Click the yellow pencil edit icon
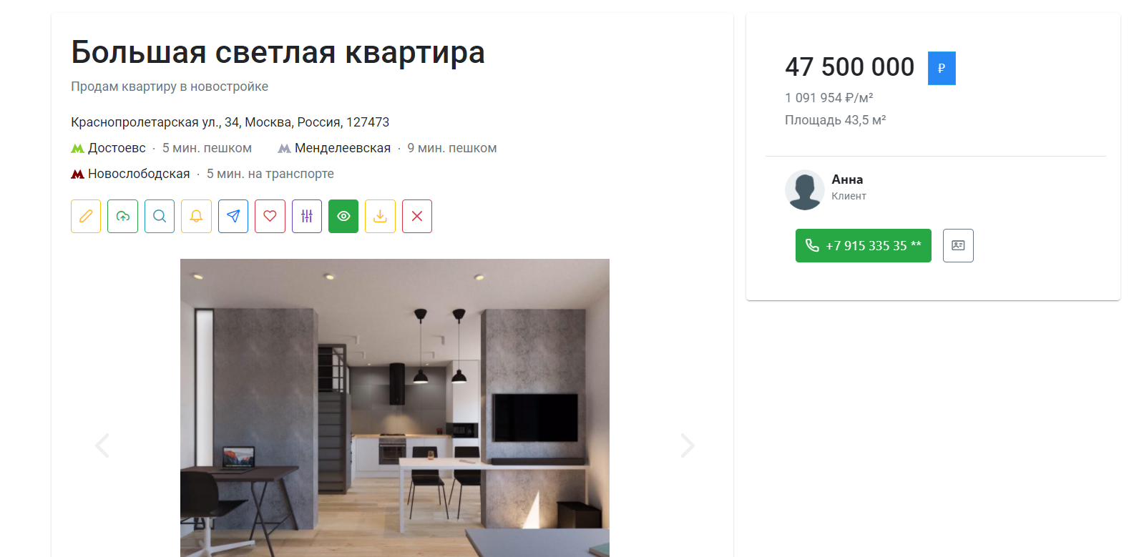This screenshot has width=1134, height=557. click(x=86, y=216)
